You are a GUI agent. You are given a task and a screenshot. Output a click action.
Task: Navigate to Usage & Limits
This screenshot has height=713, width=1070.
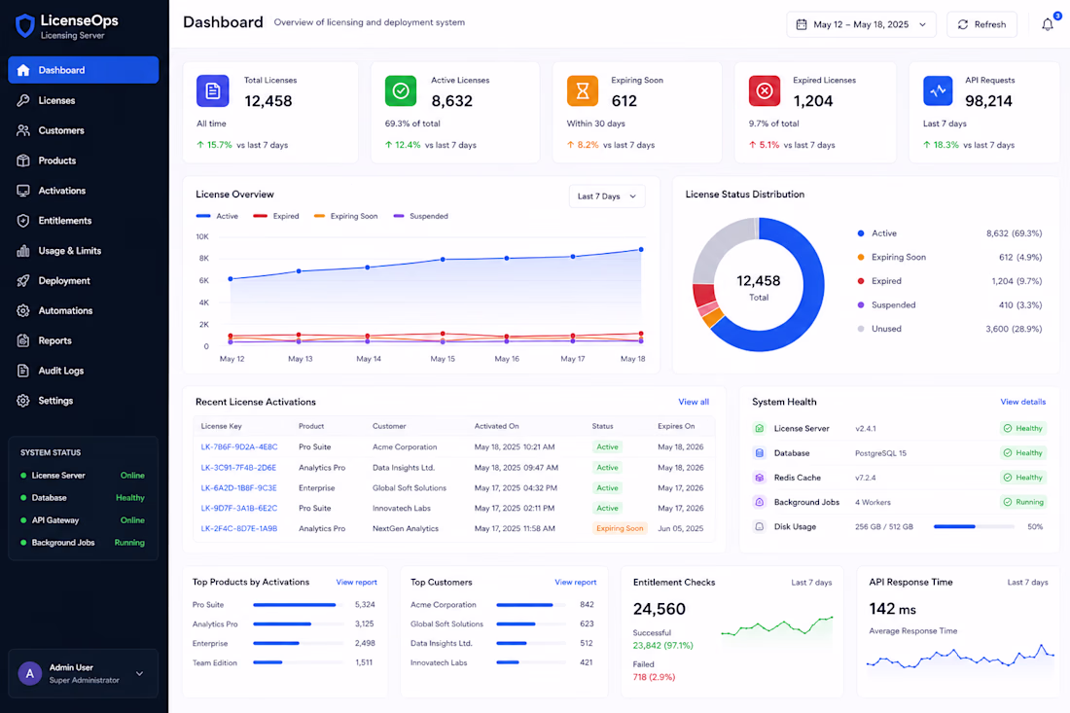(84, 250)
